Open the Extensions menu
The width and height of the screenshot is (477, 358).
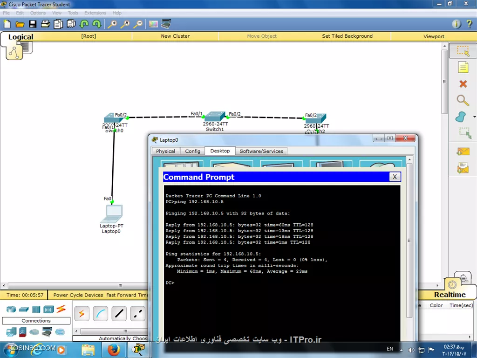[x=95, y=13]
